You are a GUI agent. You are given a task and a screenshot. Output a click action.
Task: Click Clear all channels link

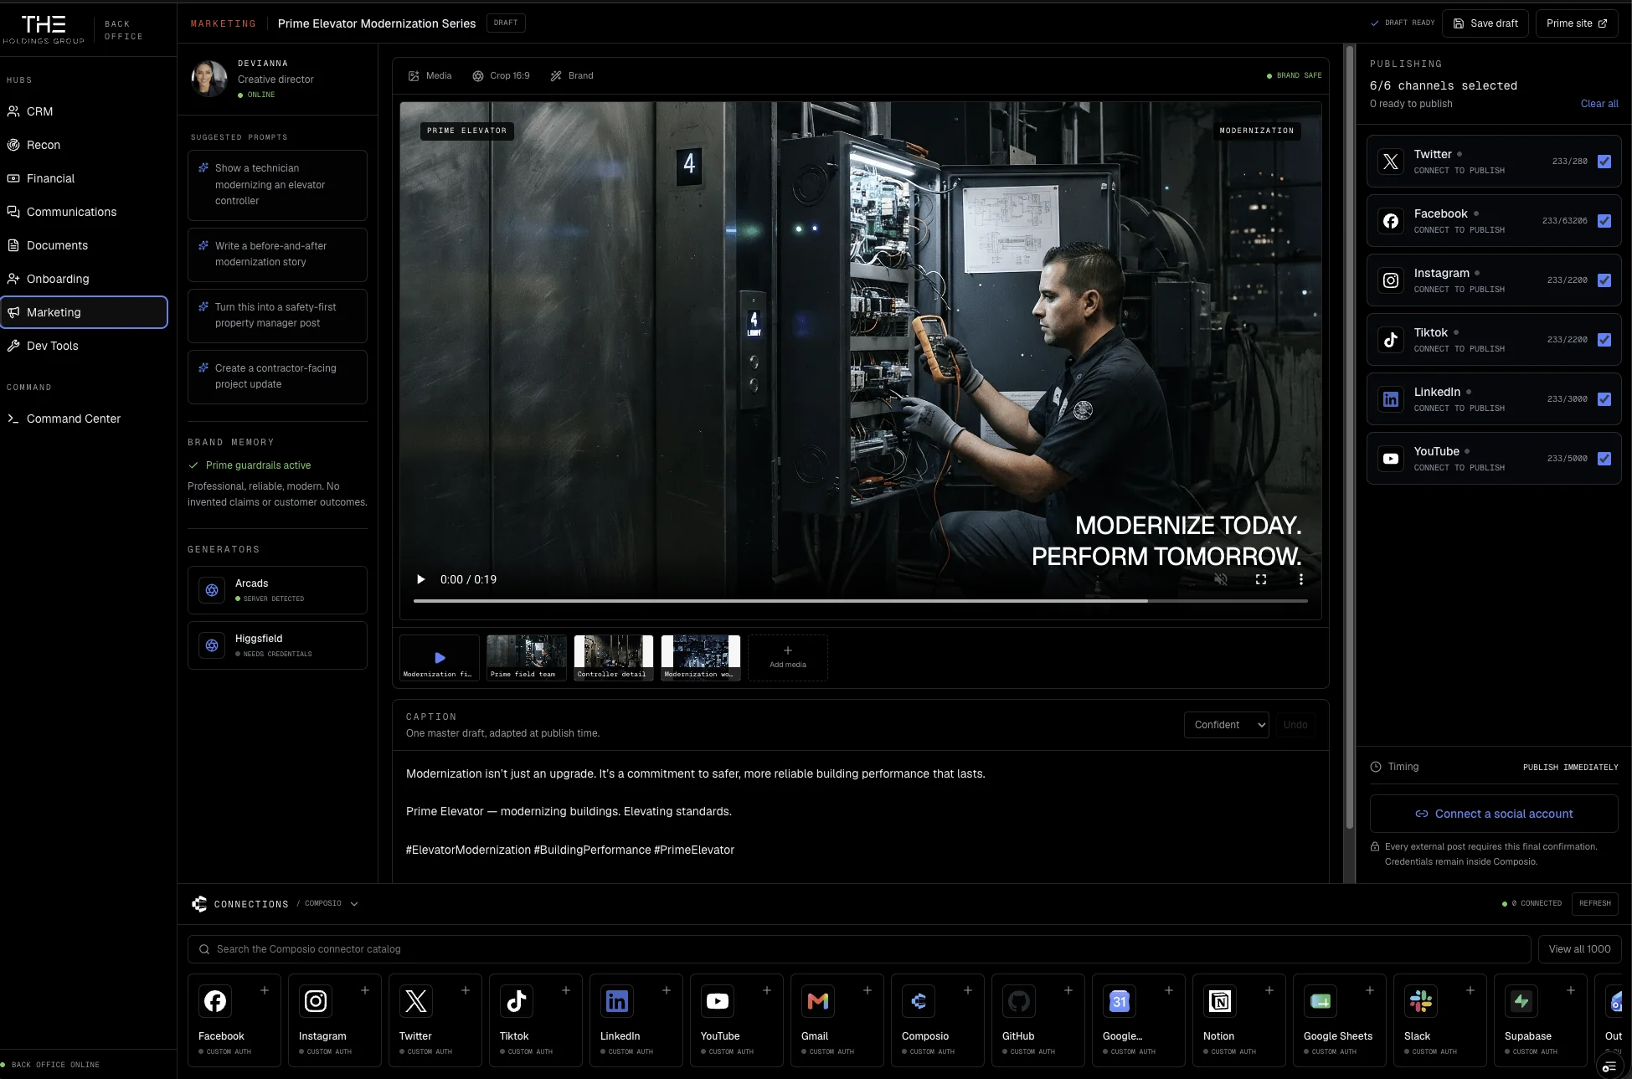[x=1599, y=104]
